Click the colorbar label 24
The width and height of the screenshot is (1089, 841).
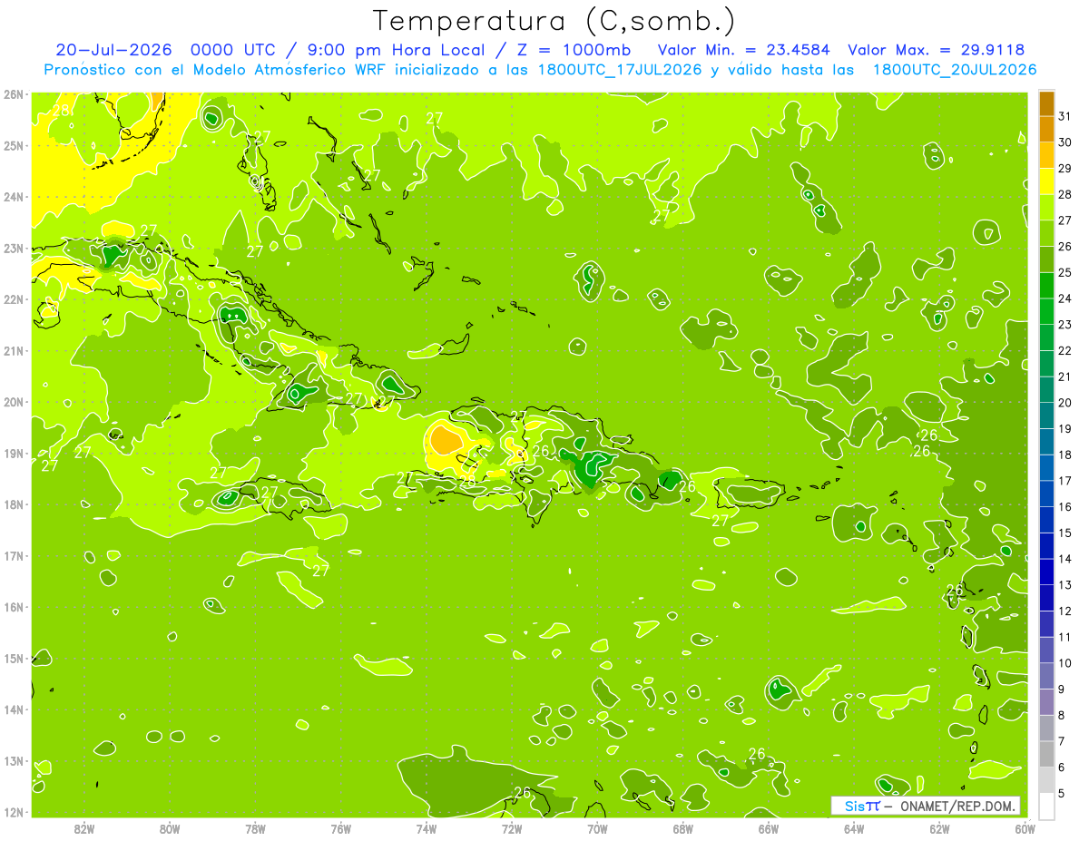pyautogui.click(x=1065, y=298)
